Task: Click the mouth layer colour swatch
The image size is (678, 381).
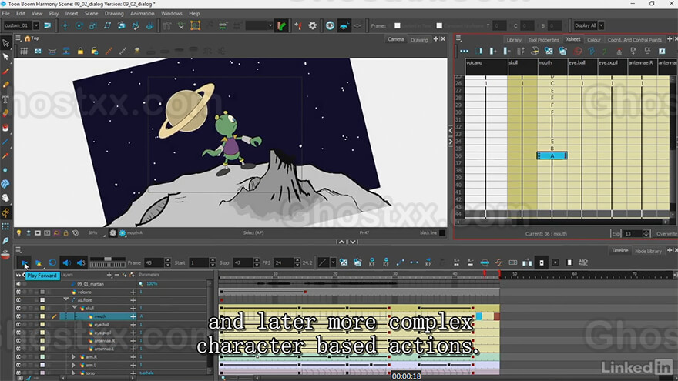Action: [x=42, y=316]
